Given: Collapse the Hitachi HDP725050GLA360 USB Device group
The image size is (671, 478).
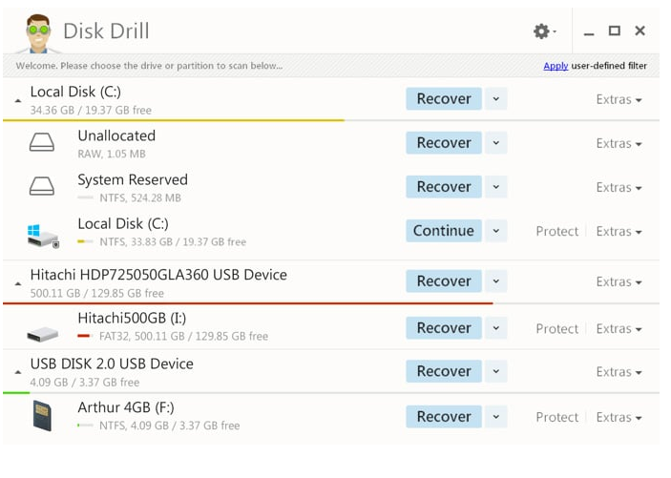Looking at the screenshot, I should [18, 282].
